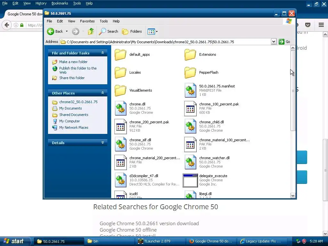
Task: Open Firefox hamburger menu icon
Action: 321,25
